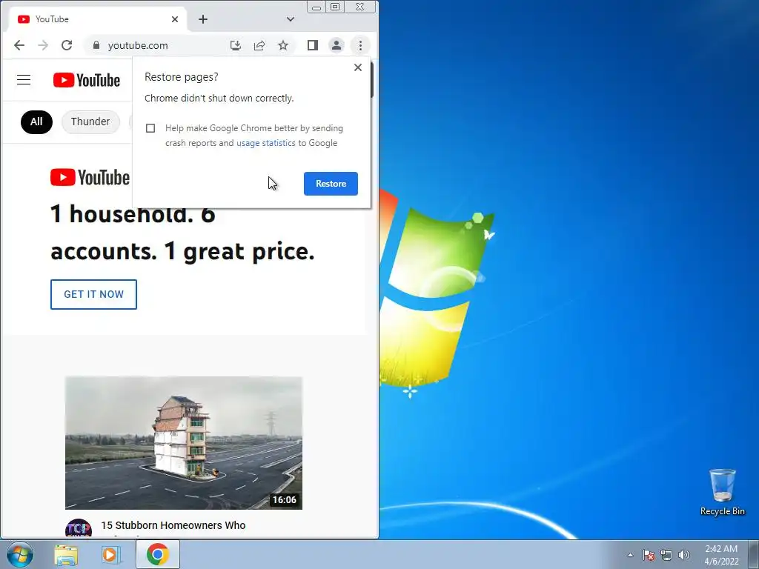The height and width of the screenshot is (569, 759).
Task: Open YouTube hamburger guide menu
Action: pos(24,80)
